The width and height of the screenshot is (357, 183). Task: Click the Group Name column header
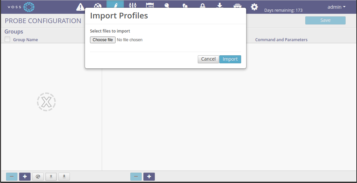click(x=26, y=40)
